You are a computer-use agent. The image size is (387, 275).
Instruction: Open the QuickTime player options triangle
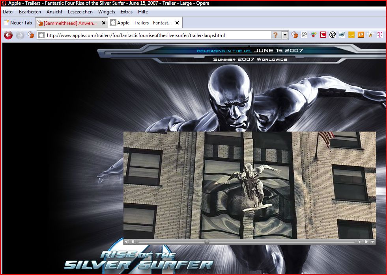372,242
